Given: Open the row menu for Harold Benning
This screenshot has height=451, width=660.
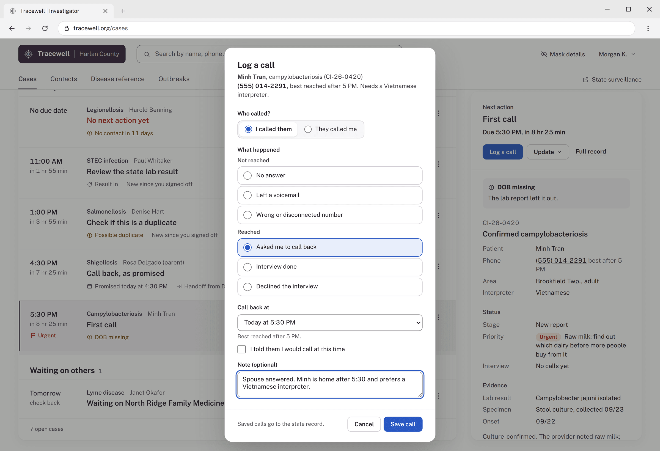Looking at the screenshot, I should [438, 113].
